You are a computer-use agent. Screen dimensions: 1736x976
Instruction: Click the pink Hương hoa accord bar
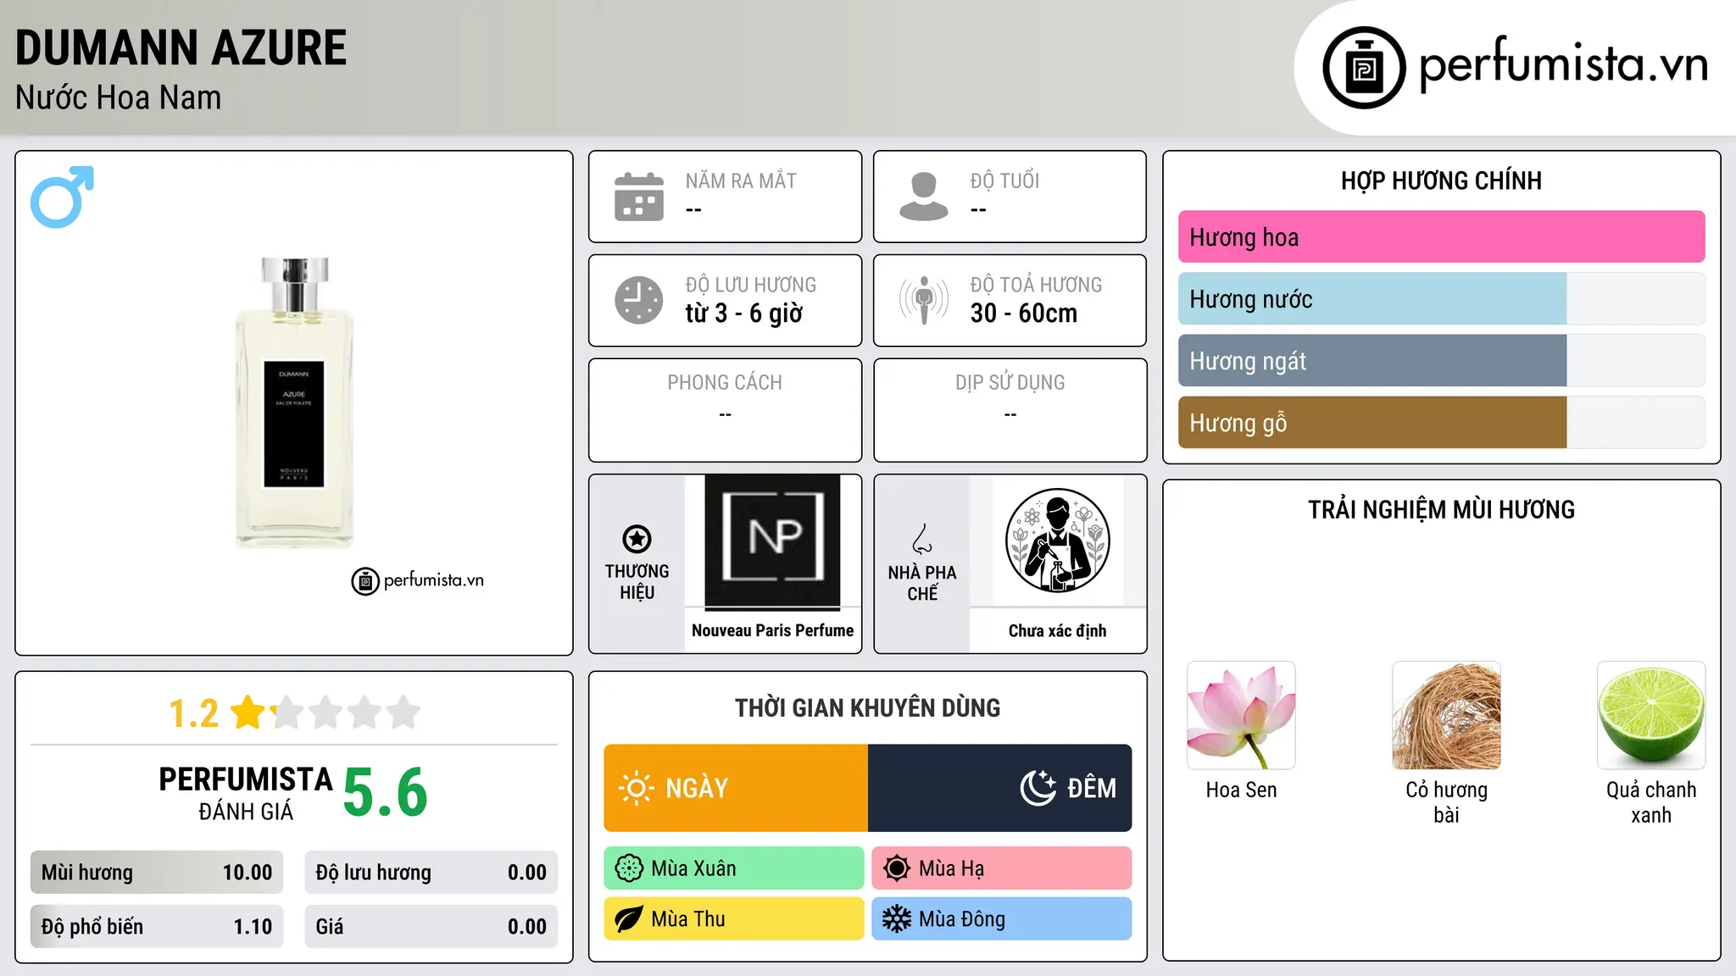pyautogui.click(x=1441, y=237)
